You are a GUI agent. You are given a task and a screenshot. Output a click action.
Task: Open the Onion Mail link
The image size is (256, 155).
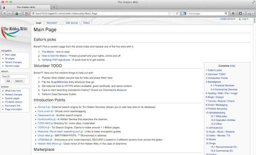(x=44, y=136)
